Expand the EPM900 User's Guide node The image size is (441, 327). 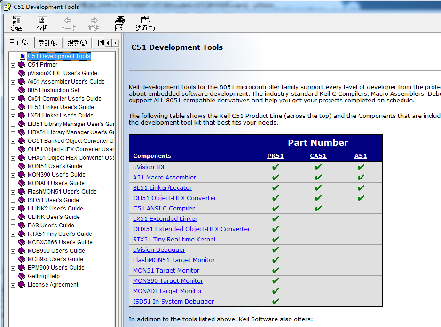tap(13, 268)
